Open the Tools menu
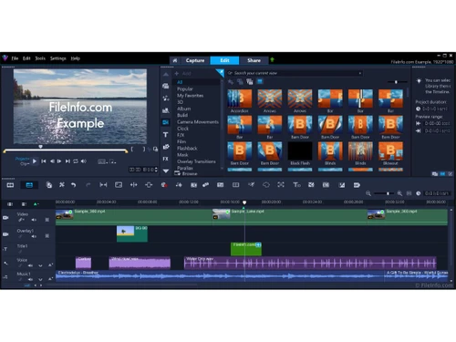Viewport: 456px width, 342px height. click(x=40, y=58)
